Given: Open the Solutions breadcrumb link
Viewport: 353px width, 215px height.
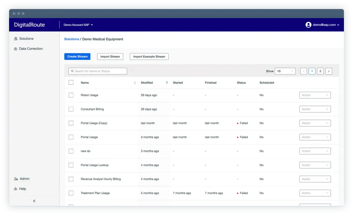Looking at the screenshot, I should point(71,39).
